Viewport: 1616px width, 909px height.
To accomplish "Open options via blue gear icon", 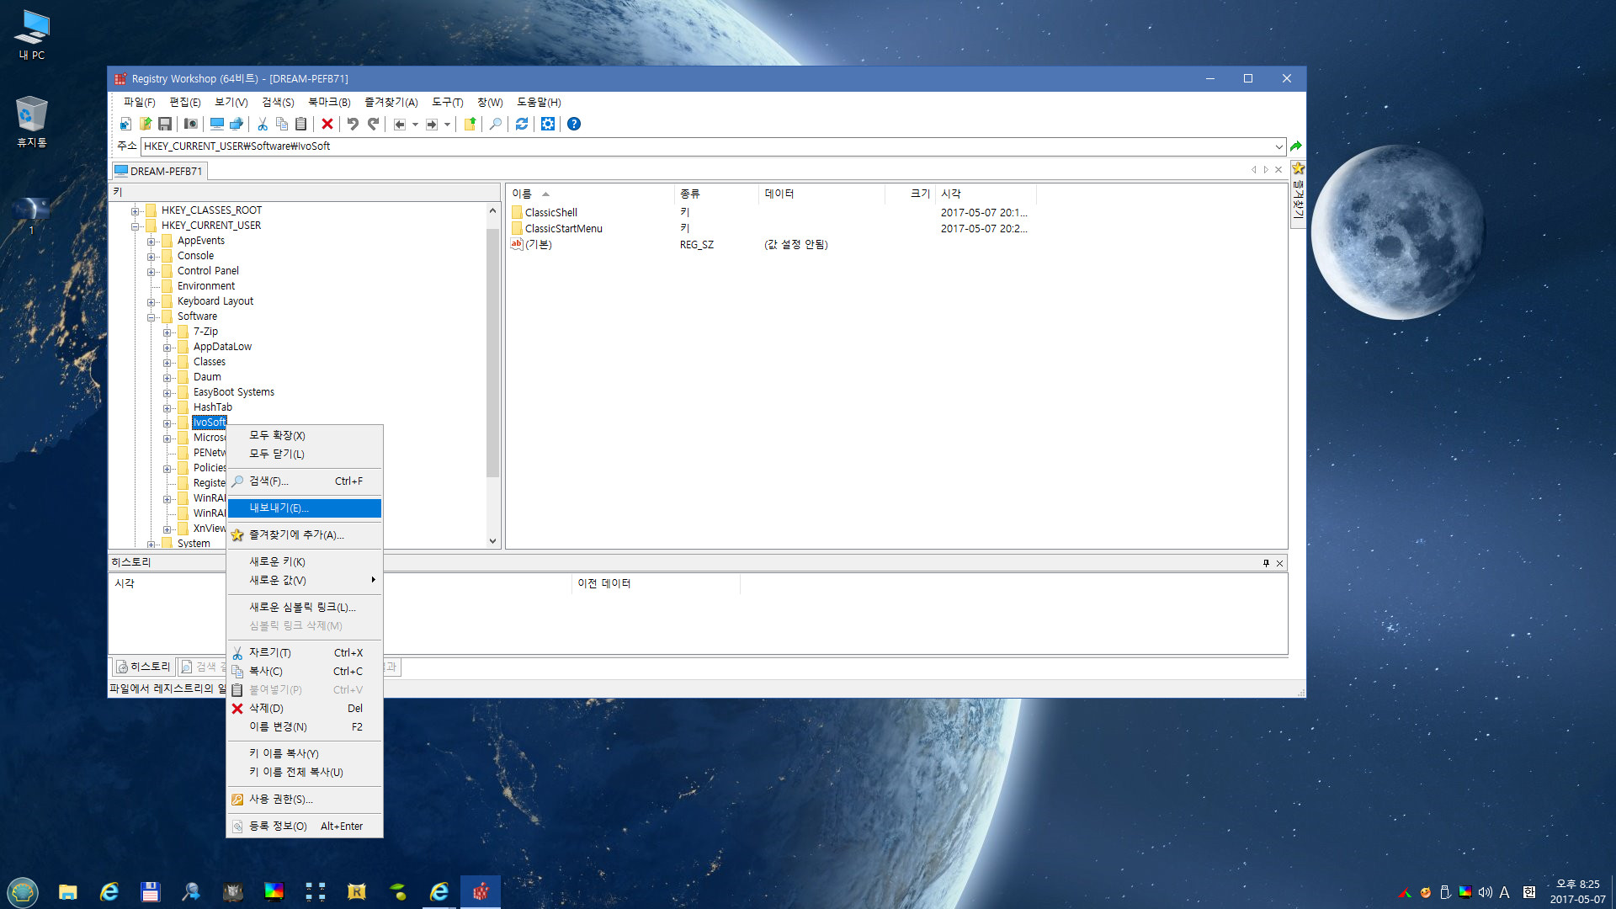I will (x=548, y=125).
